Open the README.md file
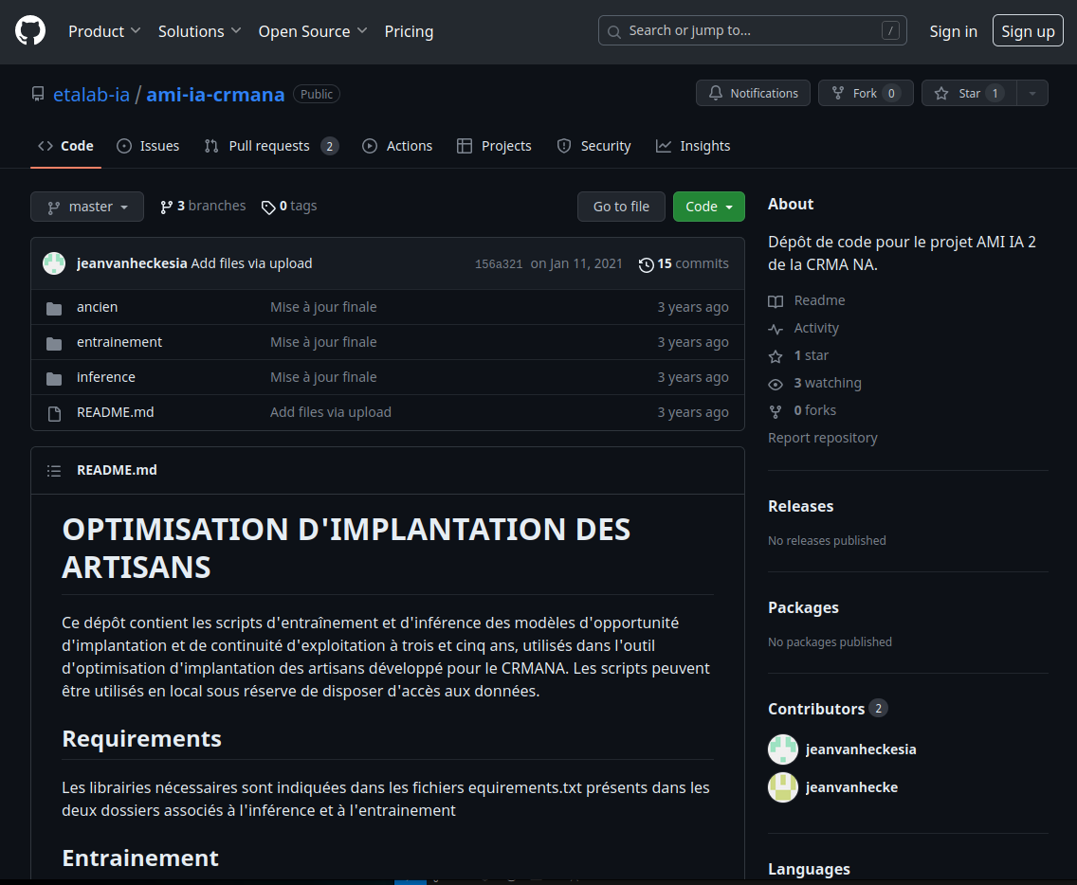Viewport: 1077px width, 885px height. coord(116,412)
